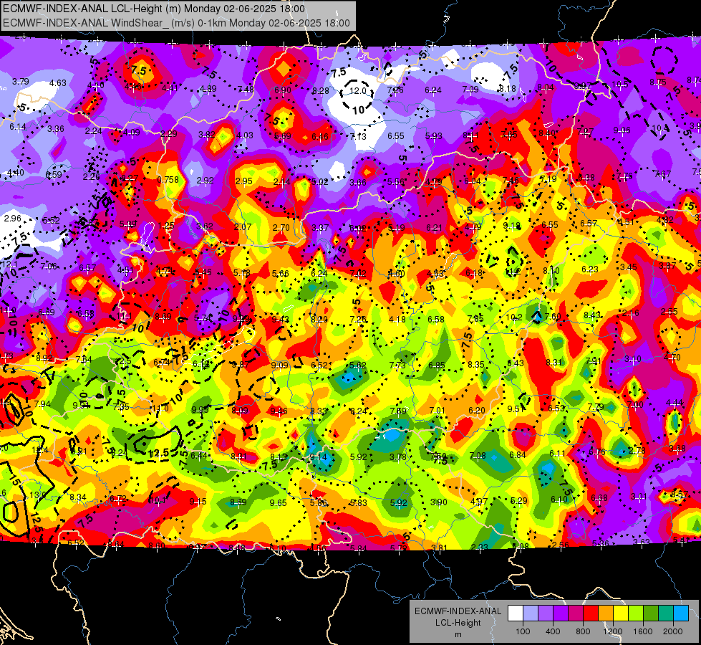Click the unit label 'm' in the legend
Viewport: 701px width, 645px height.
pyautogui.click(x=458, y=634)
